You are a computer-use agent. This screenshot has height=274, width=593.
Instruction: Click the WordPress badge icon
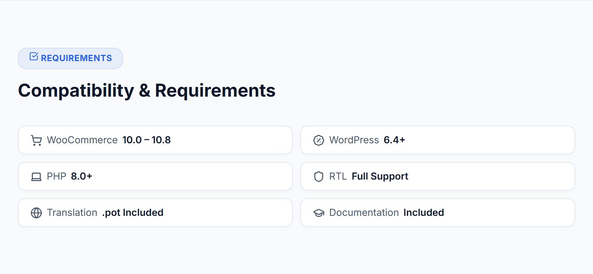click(319, 140)
